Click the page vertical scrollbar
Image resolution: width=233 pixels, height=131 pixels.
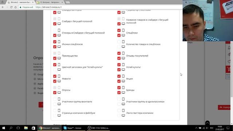pyautogui.click(x=232, y=70)
